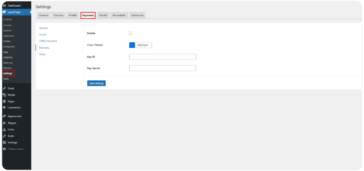Image resolution: width=364 pixels, height=171 pixels.
Task: Open the PayPal payment section
Action: [43, 35]
